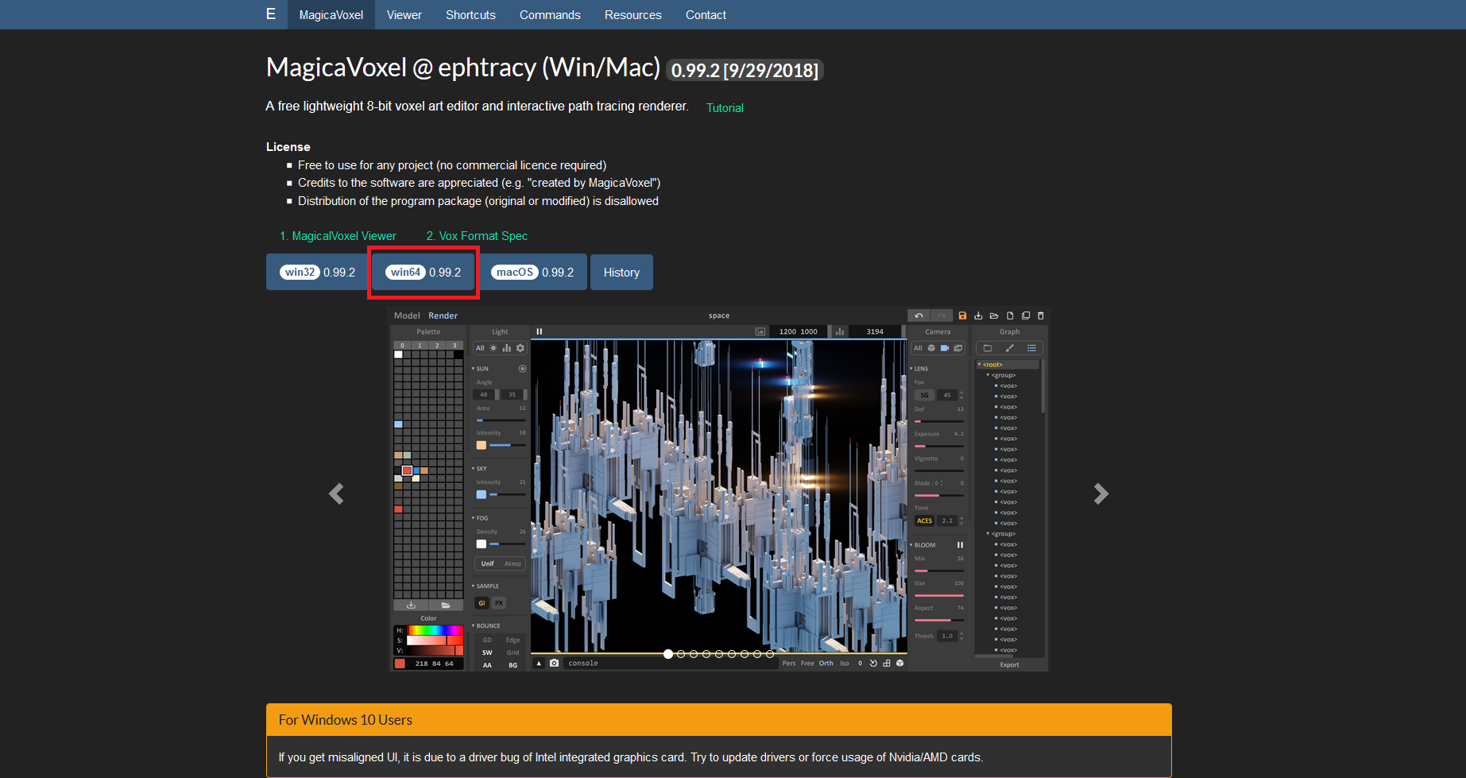Click the bar chart icon in Light panel
1466x778 pixels.
507,348
